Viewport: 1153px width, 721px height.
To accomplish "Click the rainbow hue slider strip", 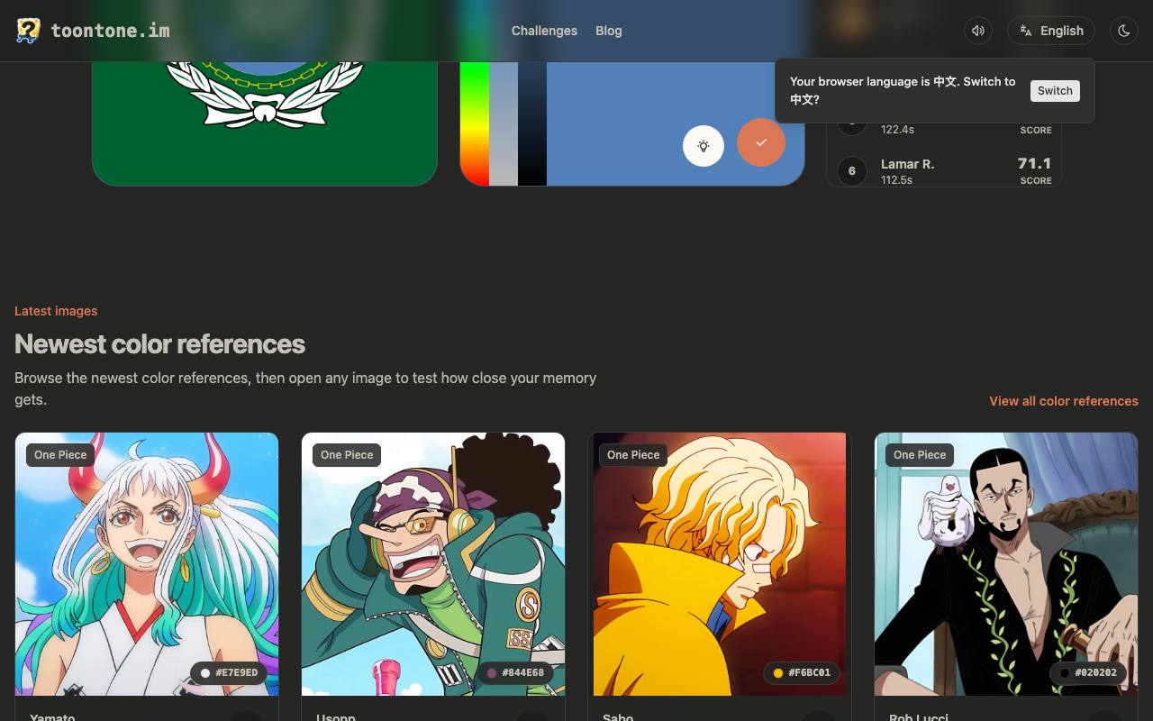I will [475, 123].
